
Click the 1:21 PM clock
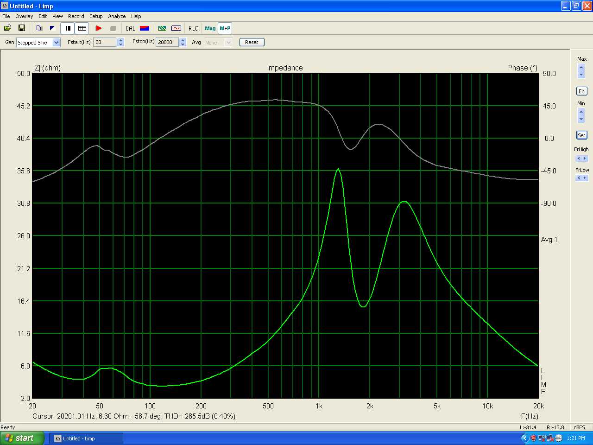pos(576,438)
